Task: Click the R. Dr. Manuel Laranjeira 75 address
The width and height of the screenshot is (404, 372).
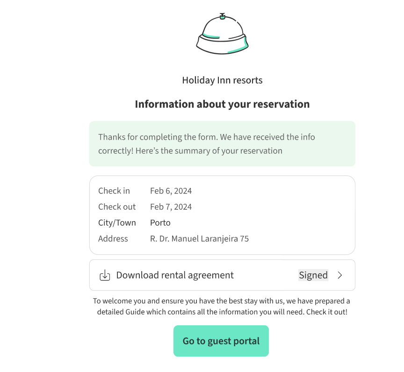Action: click(x=199, y=238)
